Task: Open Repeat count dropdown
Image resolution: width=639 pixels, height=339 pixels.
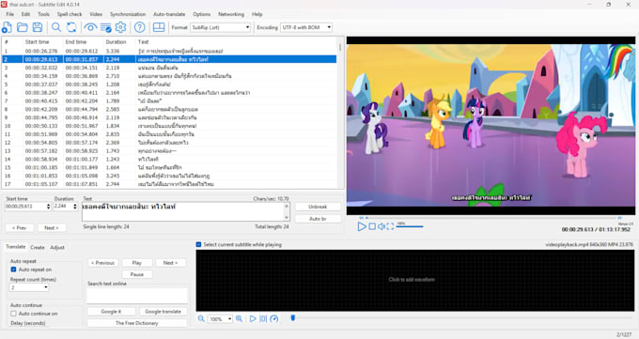Action: [x=29, y=287]
